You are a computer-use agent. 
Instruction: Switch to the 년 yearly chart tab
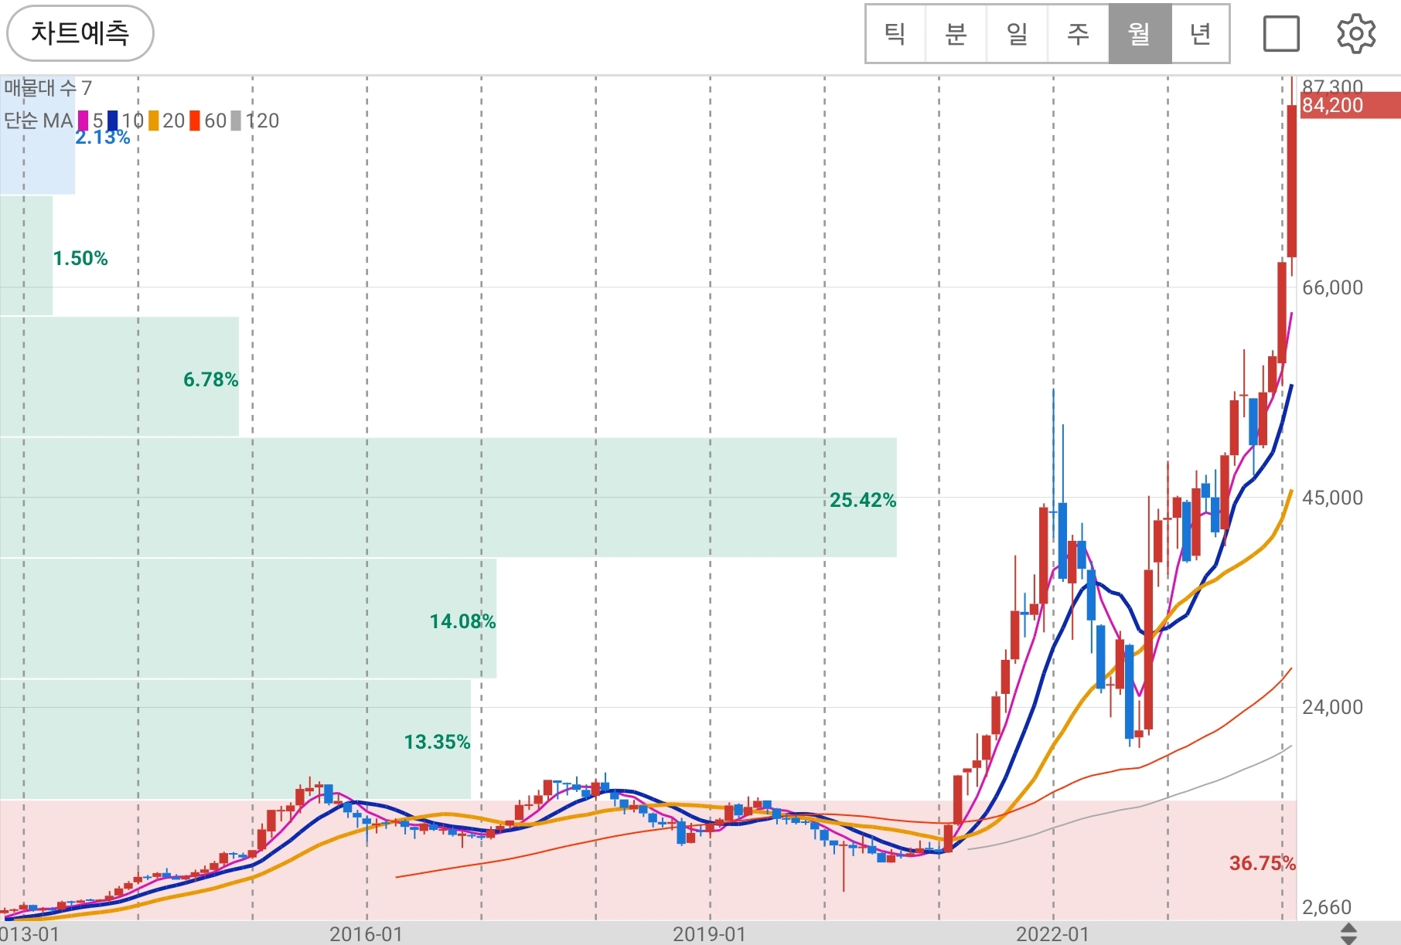click(1200, 33)
